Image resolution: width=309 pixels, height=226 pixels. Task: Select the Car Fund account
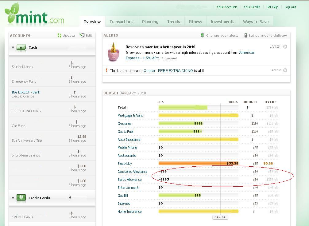(x=52, y=124)
